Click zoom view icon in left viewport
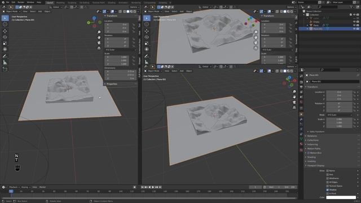 pyautogui.click(x=99, y=32)
